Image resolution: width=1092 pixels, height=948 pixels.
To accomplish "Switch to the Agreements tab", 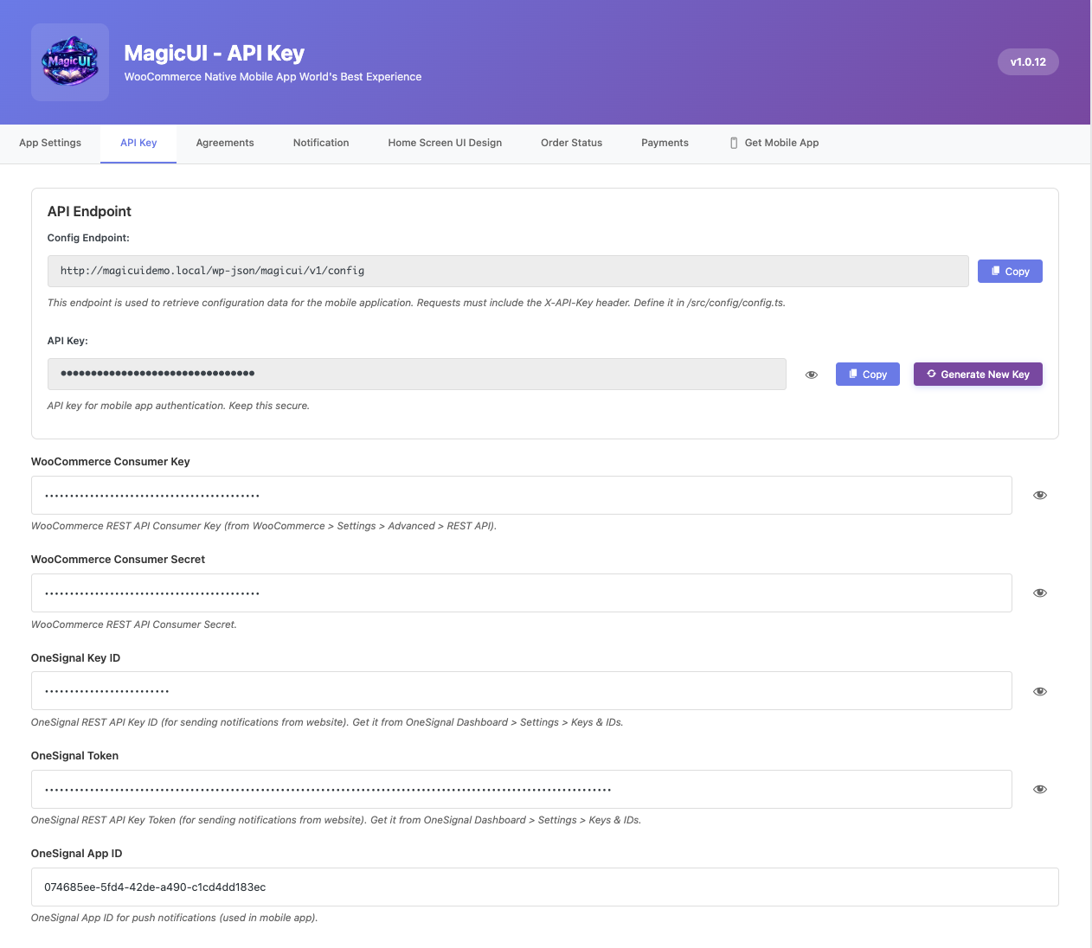I will pos(225,143).
